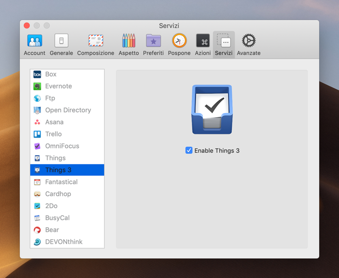The height and width of the screenshot is (278, 339).
Task: Select Evernote in the services list
Action: coord(67,86)
